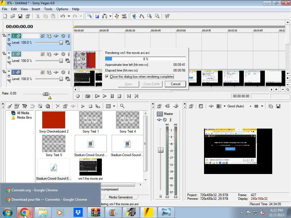Open the File menu

click(5, 9)
